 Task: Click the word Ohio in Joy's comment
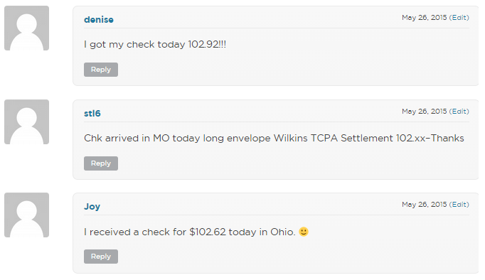point(283,232)
